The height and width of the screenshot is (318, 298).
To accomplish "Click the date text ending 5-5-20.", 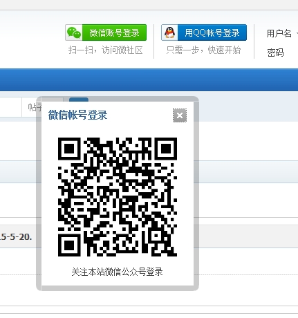I will (x=16, y=236).
